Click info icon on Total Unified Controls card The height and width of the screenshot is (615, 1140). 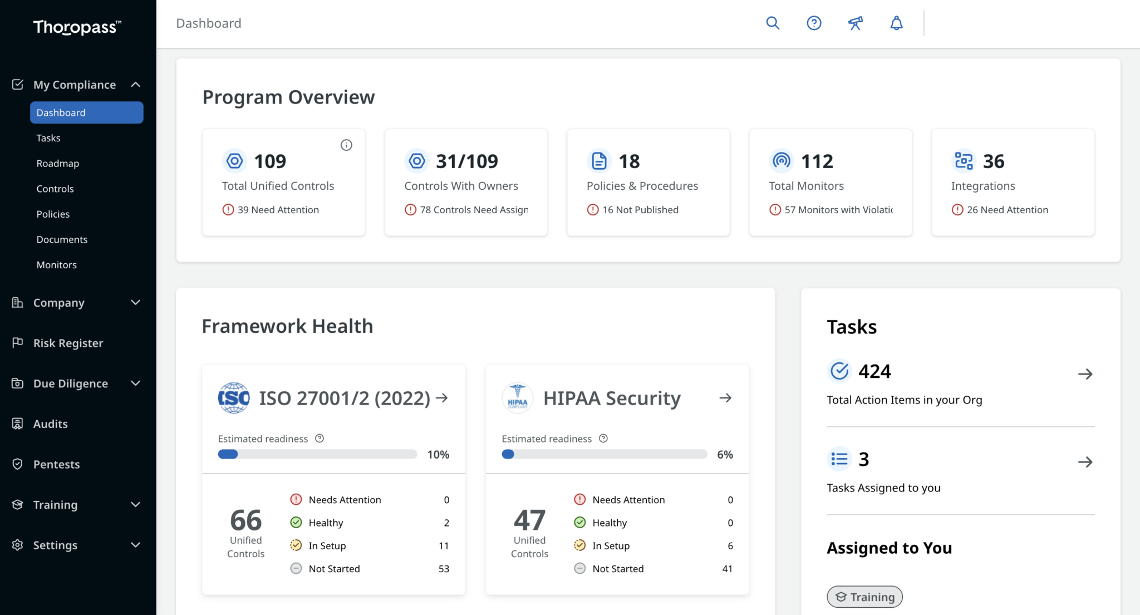coord(346,145)
